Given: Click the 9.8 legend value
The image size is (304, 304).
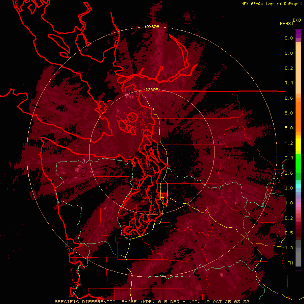Looking at the screenshot, I should click(x=289, y=38).
